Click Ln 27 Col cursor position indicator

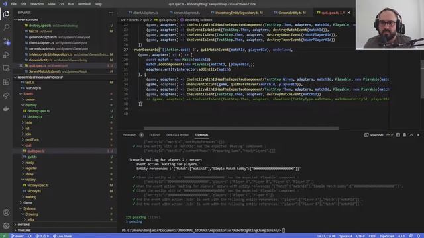[x=326, y=236]
